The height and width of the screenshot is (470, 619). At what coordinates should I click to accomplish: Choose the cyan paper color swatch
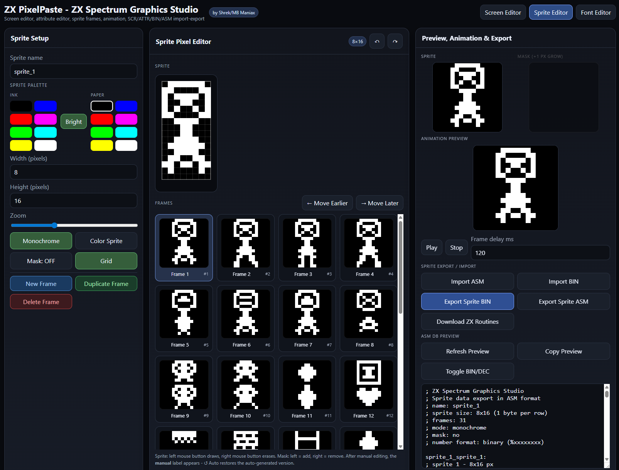tap(126, 132)
